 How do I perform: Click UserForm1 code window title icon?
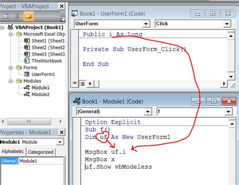click(75, 14)
